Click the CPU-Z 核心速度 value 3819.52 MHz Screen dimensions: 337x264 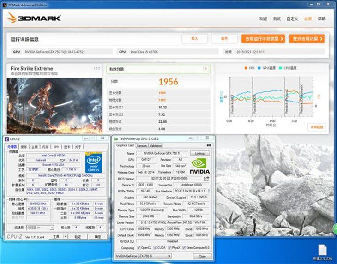pyautogui.click(x=38, y=204)
